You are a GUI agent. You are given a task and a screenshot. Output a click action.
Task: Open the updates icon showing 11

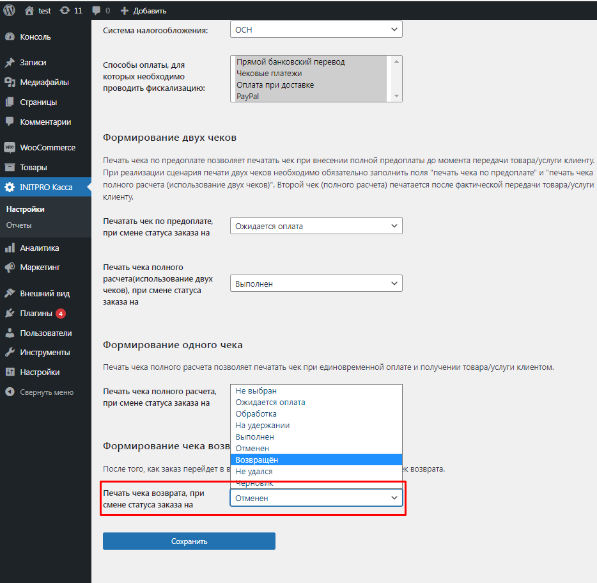65,10
